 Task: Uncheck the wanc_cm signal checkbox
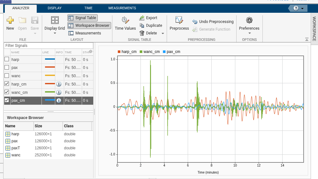pos(7,92)
